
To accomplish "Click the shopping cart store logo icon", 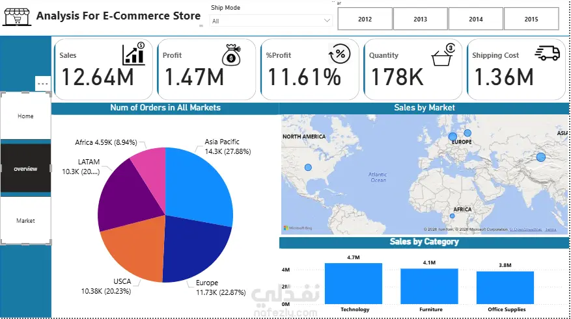I will click(x=17, y=17).
